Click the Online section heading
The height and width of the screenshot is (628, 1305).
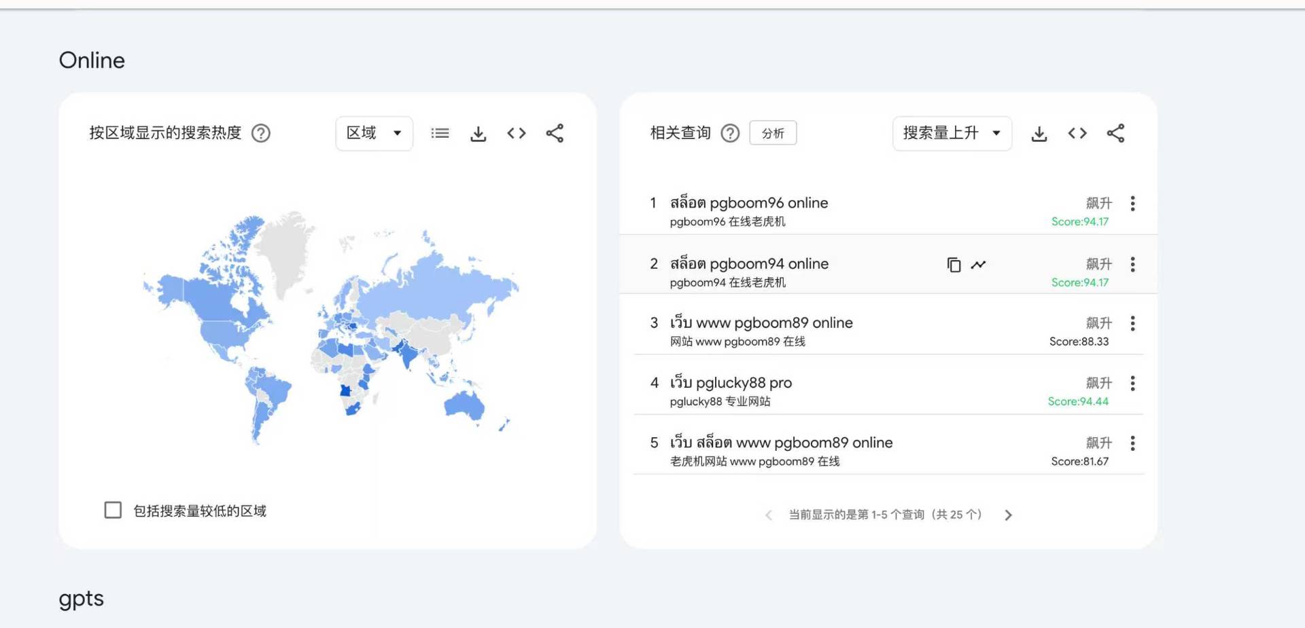pos(92,60)
